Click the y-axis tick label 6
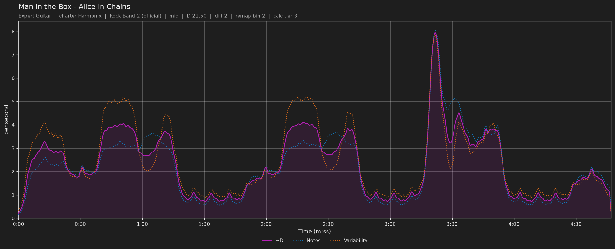615x249 pixels. tap(14, 78)
